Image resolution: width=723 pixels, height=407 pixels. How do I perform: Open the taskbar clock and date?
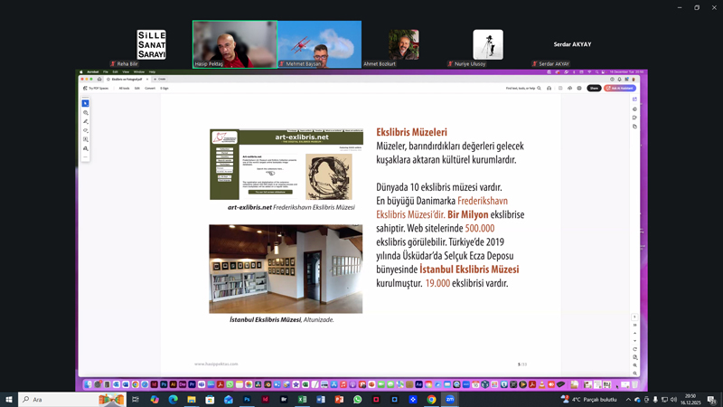pyautogui.click(x=690, y=399)
